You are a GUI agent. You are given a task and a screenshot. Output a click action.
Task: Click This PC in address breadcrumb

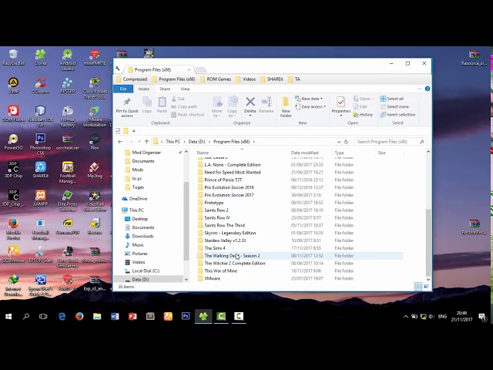[173, 142]
